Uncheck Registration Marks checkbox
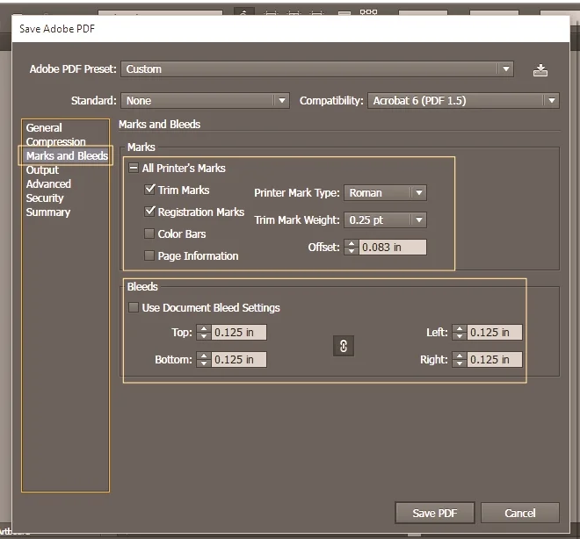Viewport: 580px width, 539px height. [149, 212]
